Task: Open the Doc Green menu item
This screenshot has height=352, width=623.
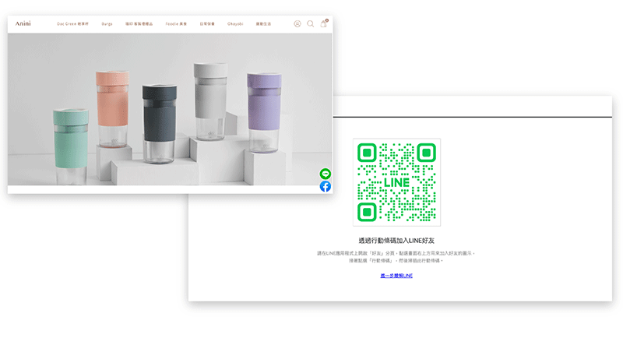Action: pos(72,24)
